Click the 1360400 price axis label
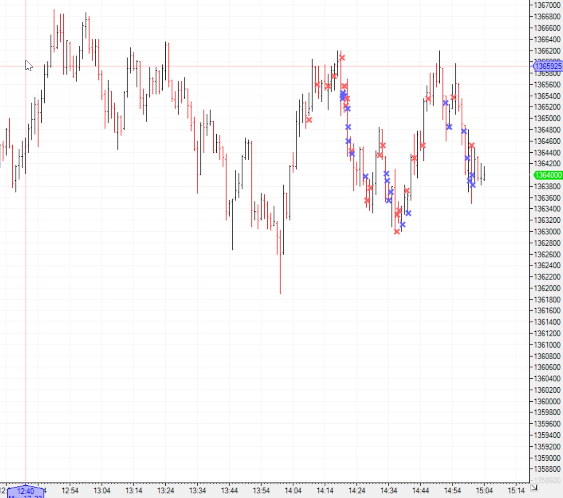 click(547, 378)
